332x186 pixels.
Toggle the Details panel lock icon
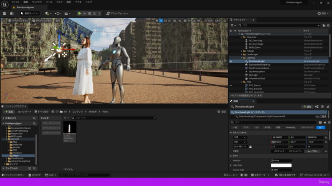click(328, 107)
